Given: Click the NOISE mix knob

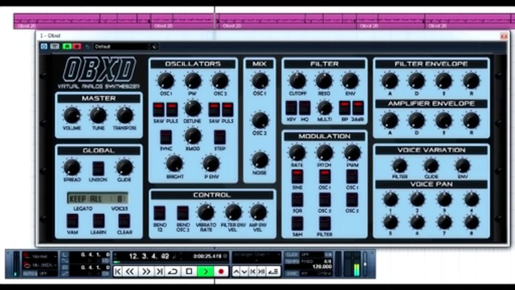Looking at the screenshot, I should click(260, 160).
